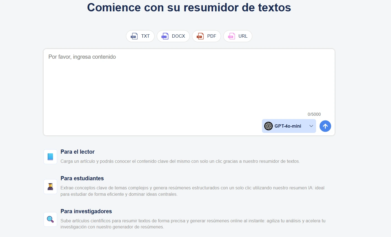This screenshot has height=237, width=391.
Task: Click the text starting 'Sube artículos científicos'
Action: 193,224
